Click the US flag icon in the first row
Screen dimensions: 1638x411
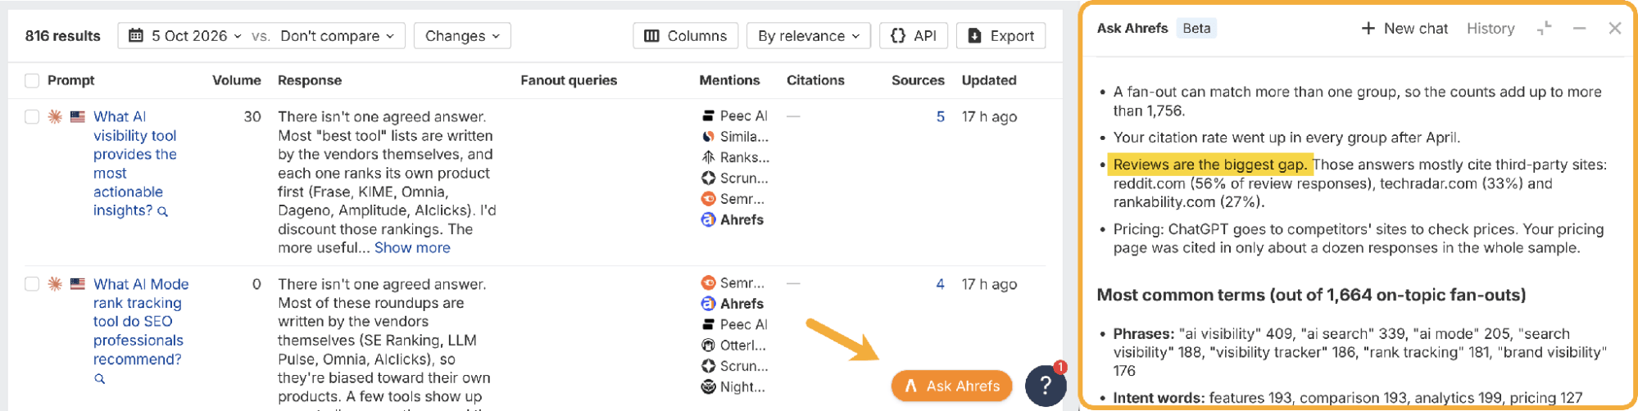point(78,117)
